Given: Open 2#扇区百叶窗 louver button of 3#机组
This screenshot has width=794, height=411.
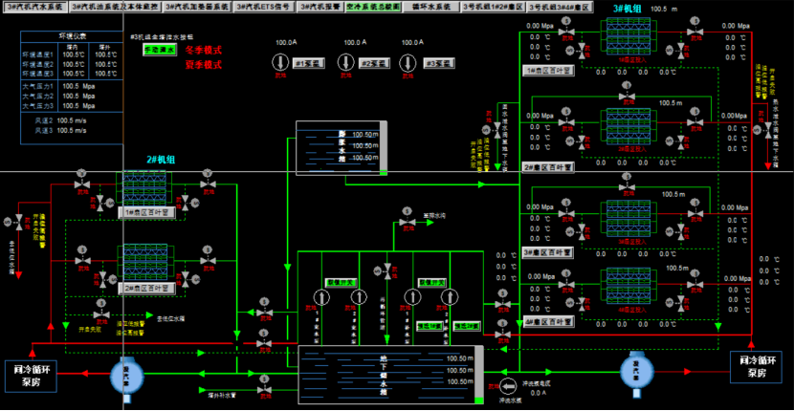Looking at the screenshot, I should tap(548, 167).
